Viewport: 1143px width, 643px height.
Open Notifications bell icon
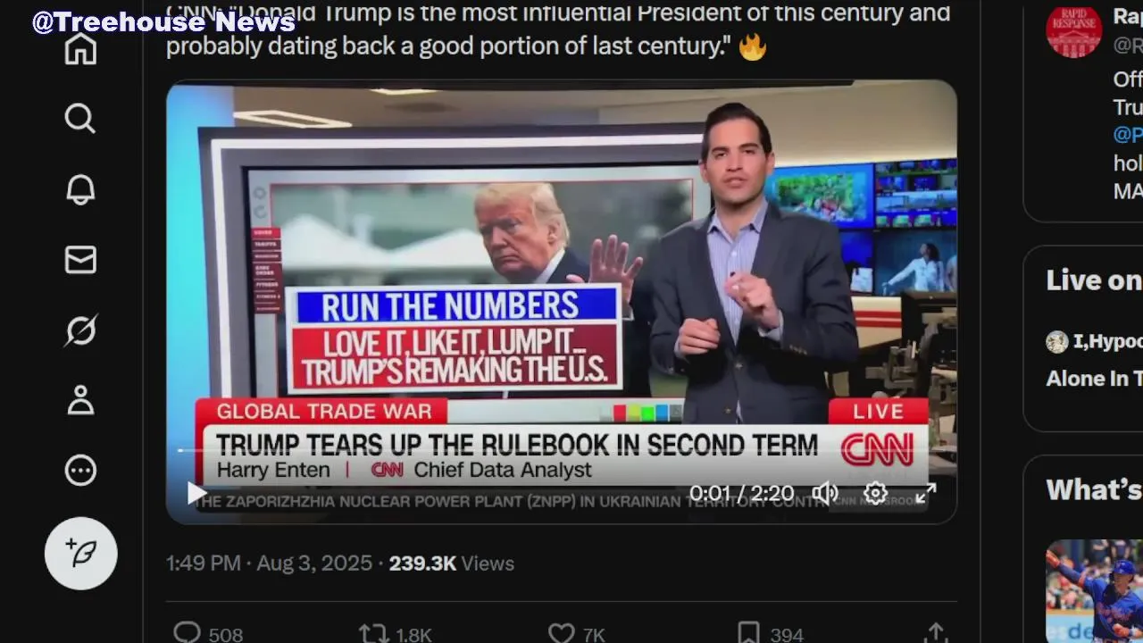click(80, 188)
